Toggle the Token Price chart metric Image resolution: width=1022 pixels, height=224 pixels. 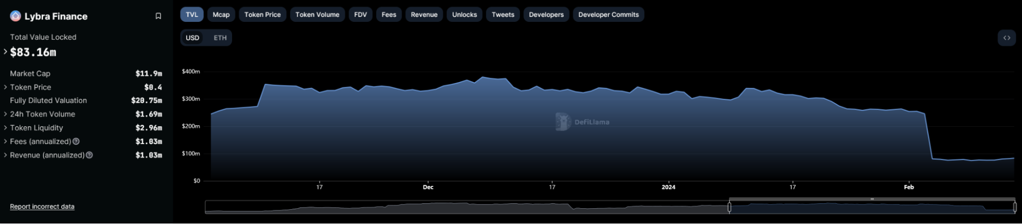point(262,15)
